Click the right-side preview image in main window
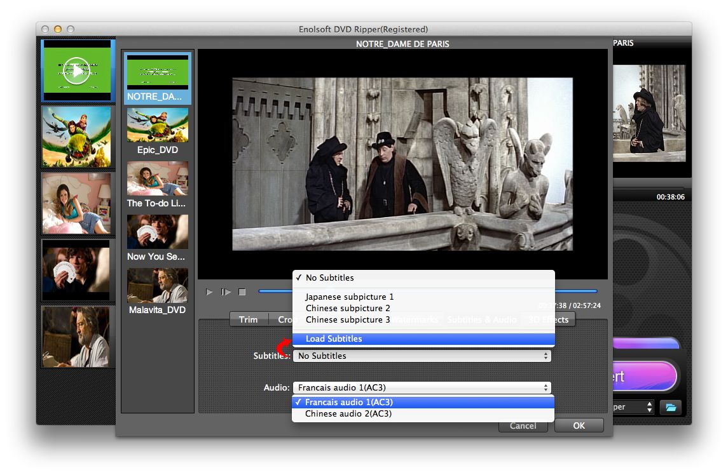728x475 pixels. pos(649,113)
